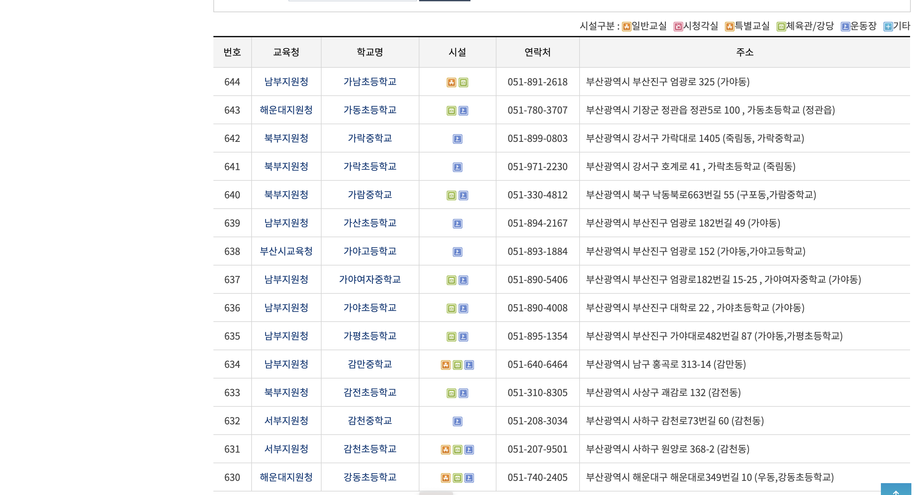Click the scroll-to-top arrow button
Viewport: 921px width, 495px height.
coord(896,490)
